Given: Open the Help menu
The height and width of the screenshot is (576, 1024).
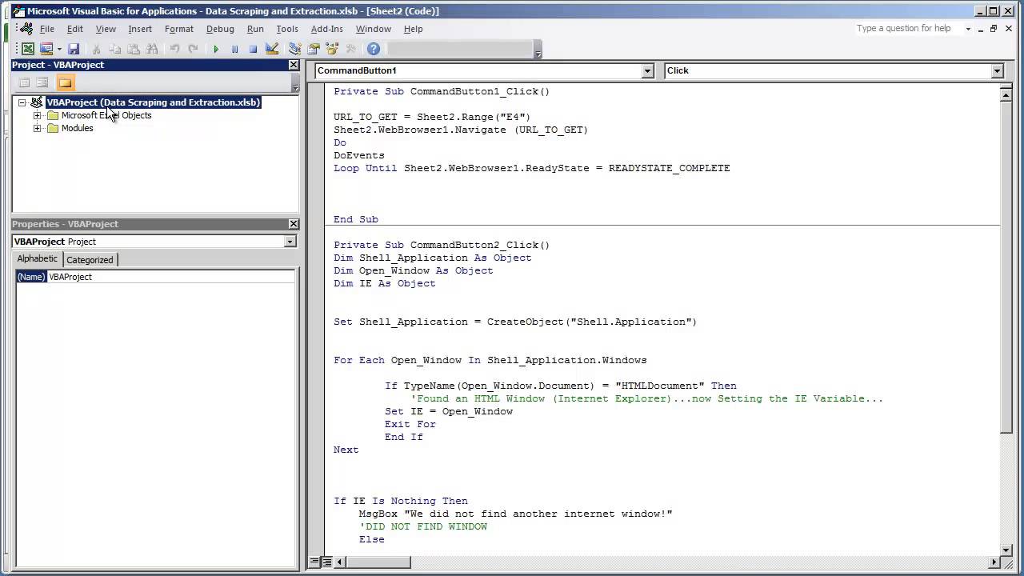Looking at the screenshot, I should point(413,29).
